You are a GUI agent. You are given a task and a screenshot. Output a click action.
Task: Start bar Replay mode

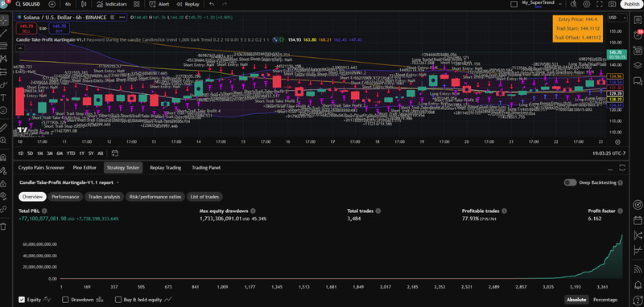point(188,4)
